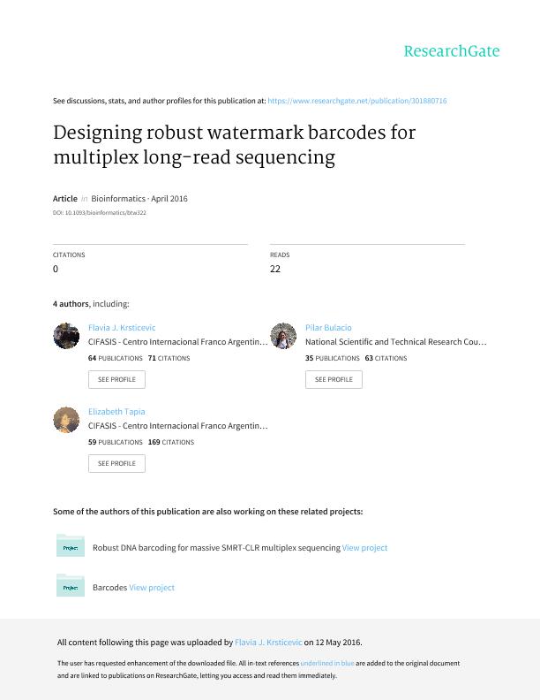The width and height of the screenshot is (540, 700).
Task: Click the Robust DNA barcoding project folder icon
Action: point(71,546)
